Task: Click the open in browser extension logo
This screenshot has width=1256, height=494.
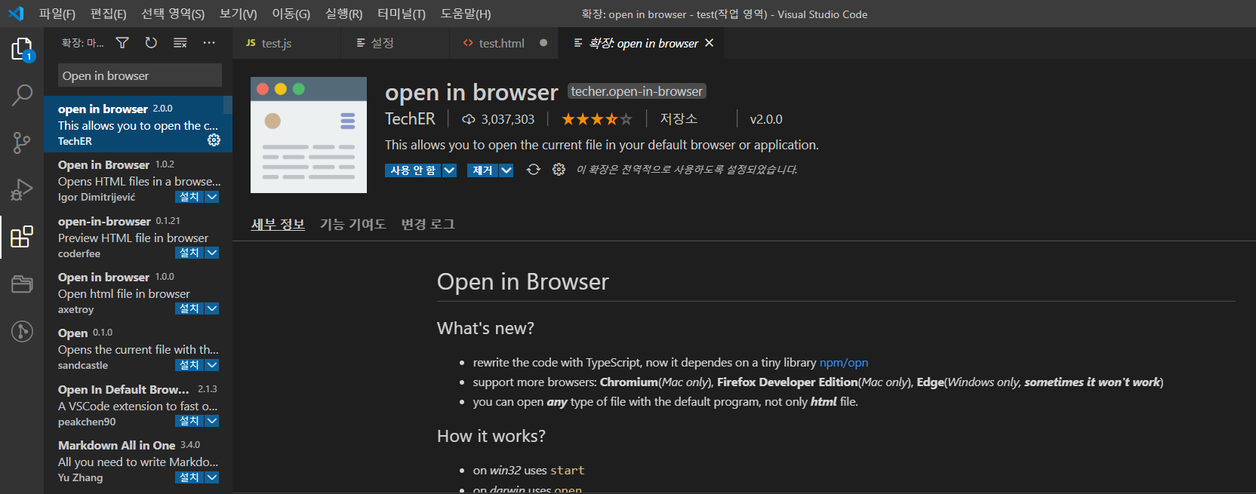Action: click(309, 135)
